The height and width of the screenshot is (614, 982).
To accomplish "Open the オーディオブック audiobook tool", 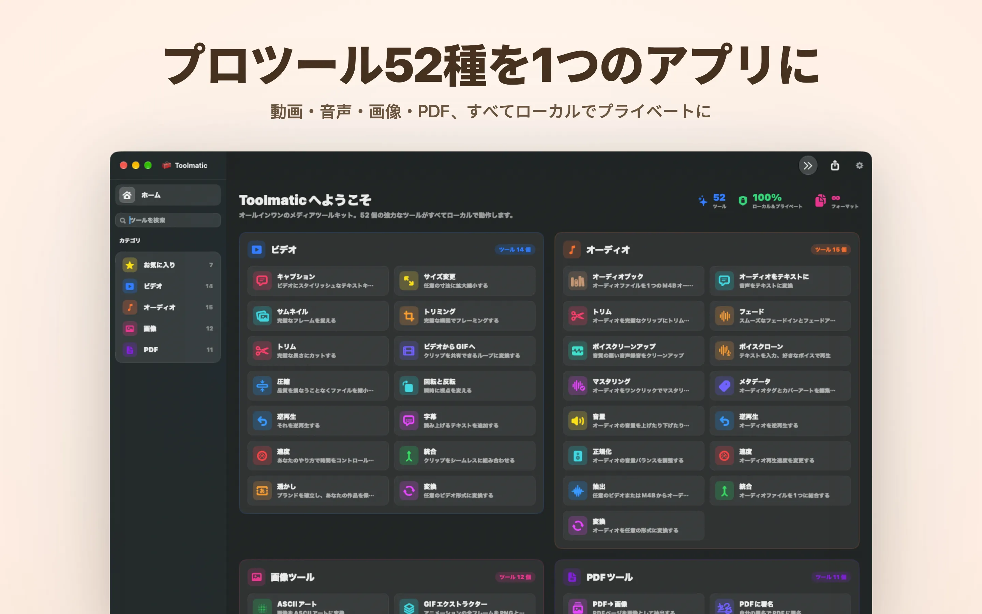I will [634, 281].
